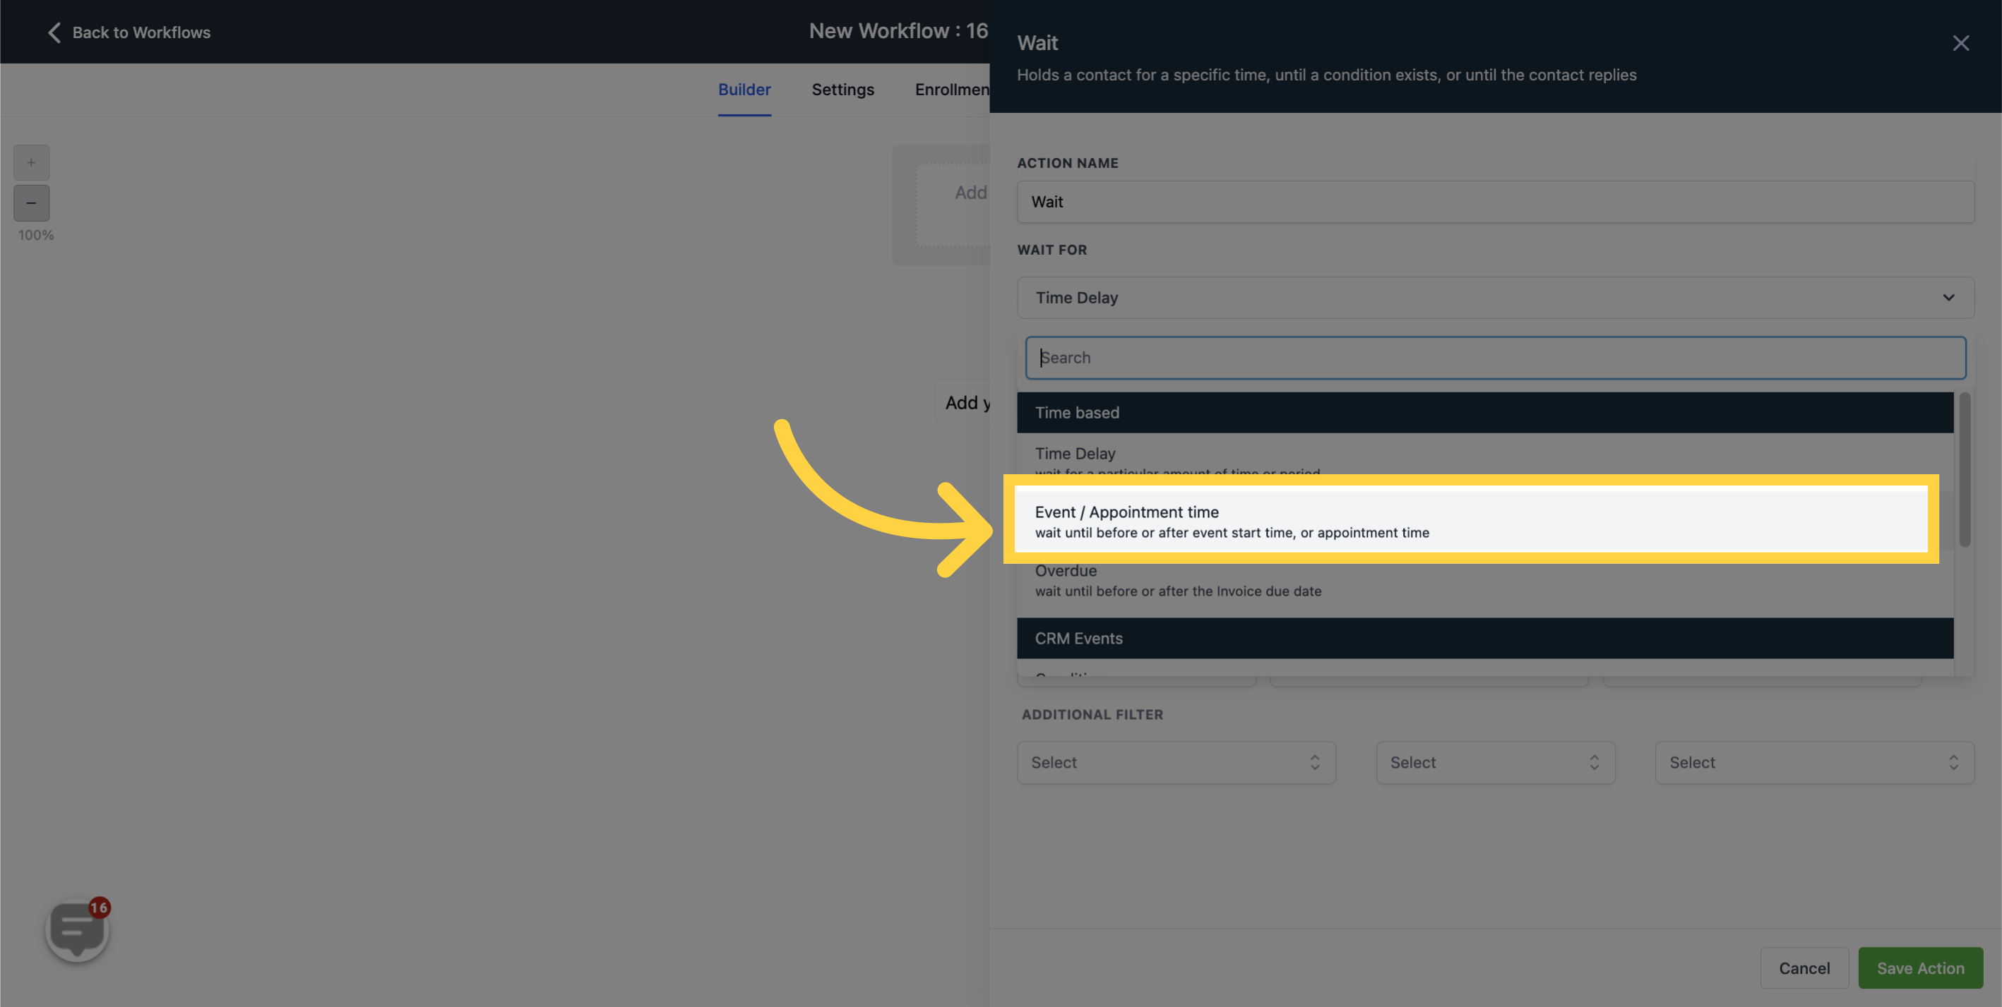Click the New Workflow title
The width and height of the screenshot is (2002, 1007).
coord(898,31)
